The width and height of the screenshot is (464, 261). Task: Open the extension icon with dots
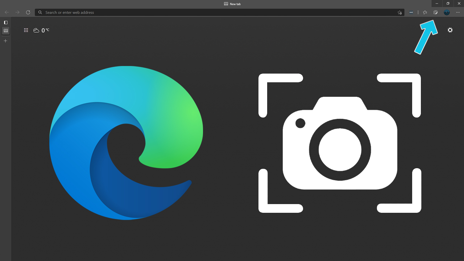coord(411,12)
